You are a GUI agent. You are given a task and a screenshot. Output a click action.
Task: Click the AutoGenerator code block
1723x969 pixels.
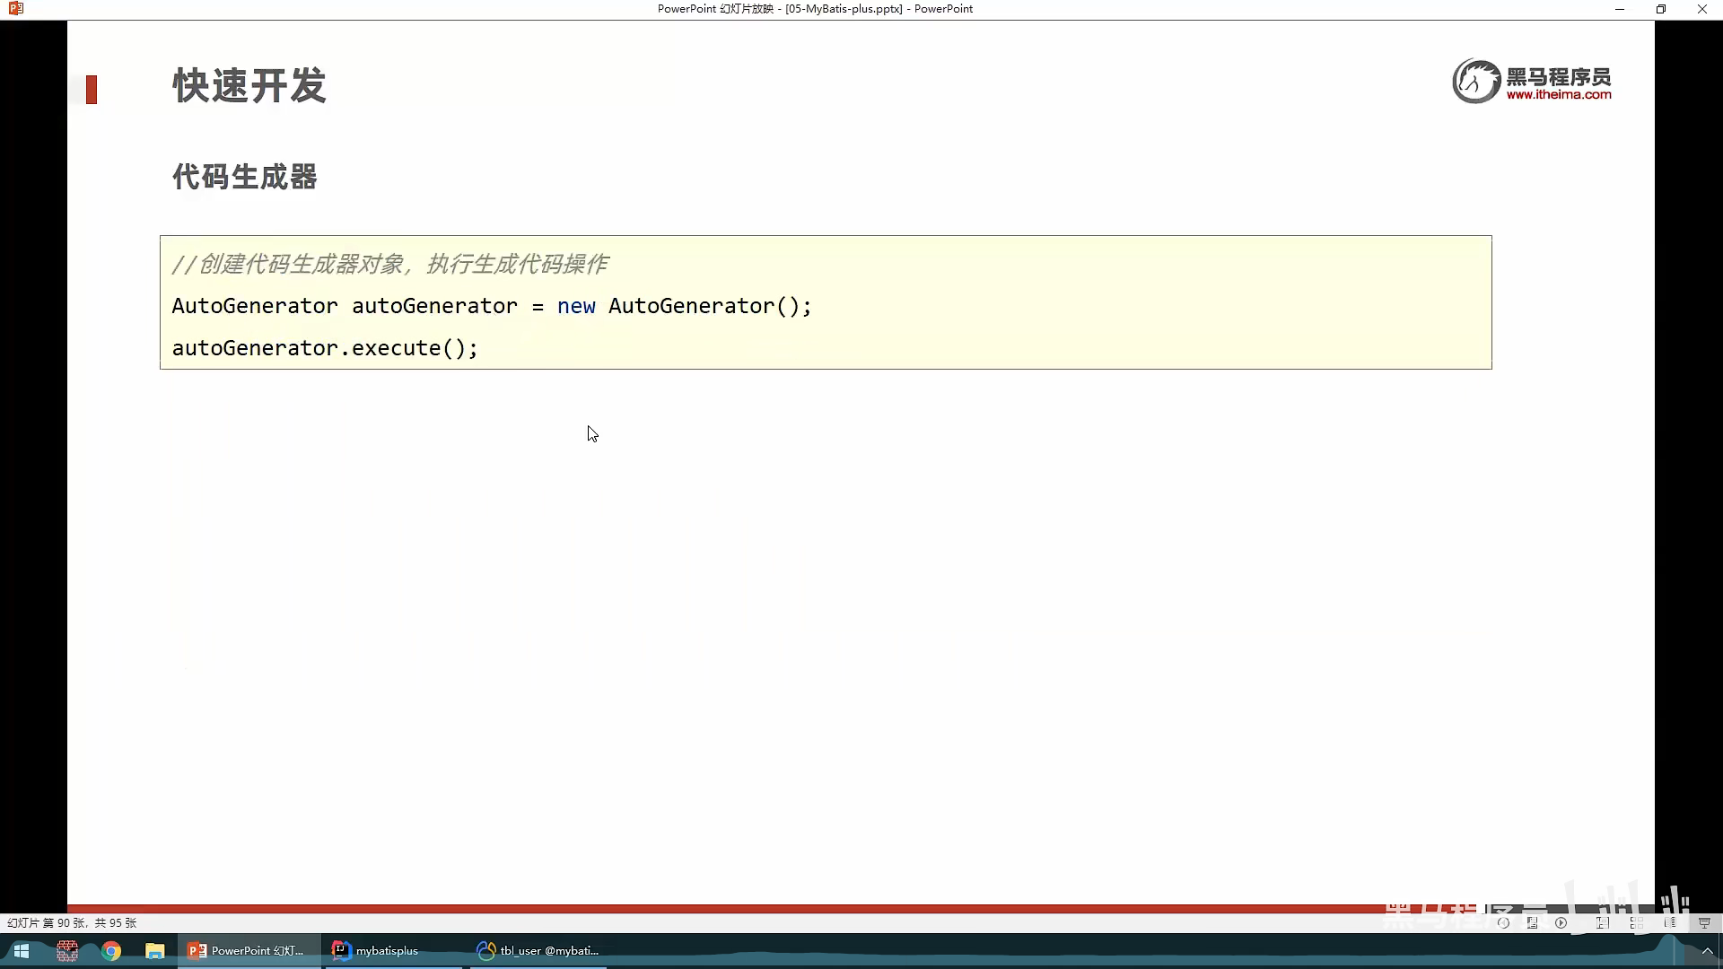(825, 302)
